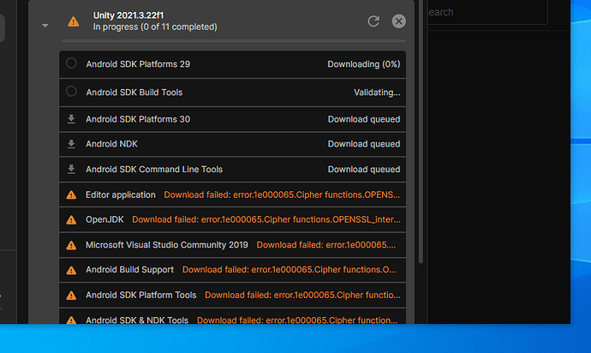Click 'Download queued' status for Android NDK
Viewport: 591px width, 353px height.
coord(364,144)
